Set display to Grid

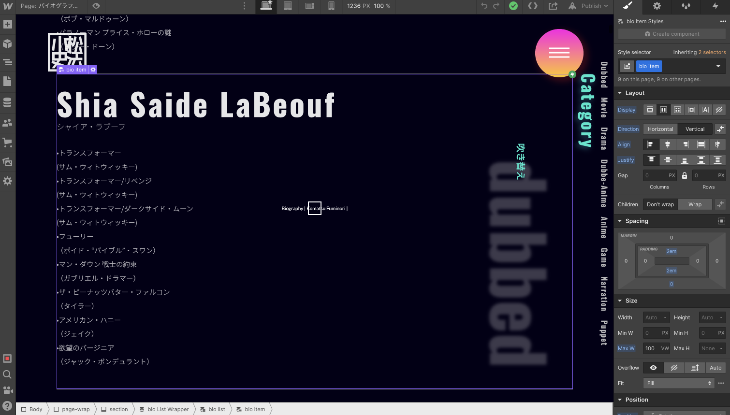[678, 110]
